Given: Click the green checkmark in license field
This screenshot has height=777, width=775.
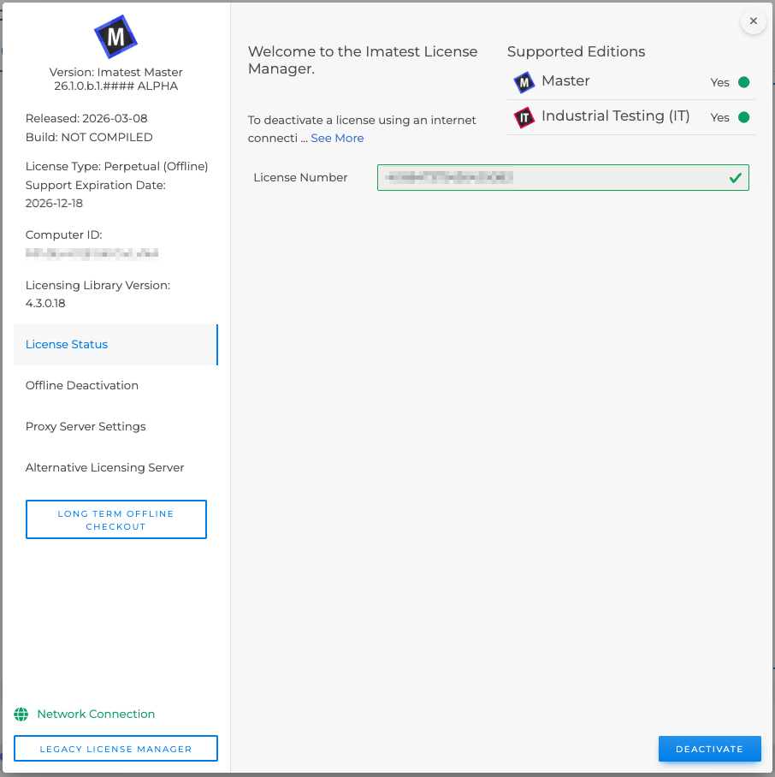Looking at the screenshot, I should 735,178.
